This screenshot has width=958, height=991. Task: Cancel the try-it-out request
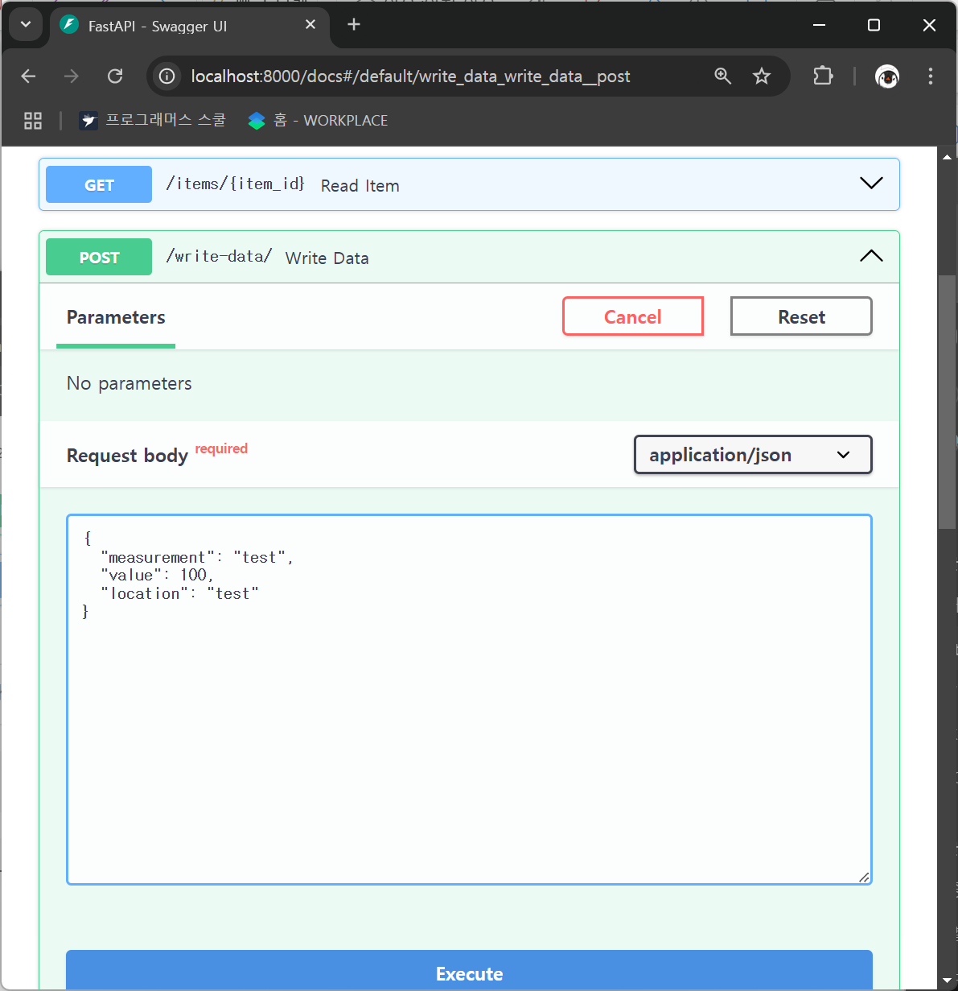pos(633,316)
